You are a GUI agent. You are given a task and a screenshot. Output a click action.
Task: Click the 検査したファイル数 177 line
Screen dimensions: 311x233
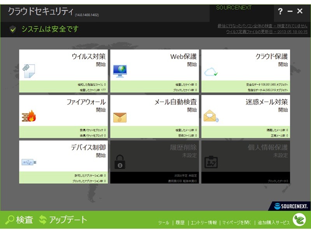pyautogui.click(x=93, y=90)
